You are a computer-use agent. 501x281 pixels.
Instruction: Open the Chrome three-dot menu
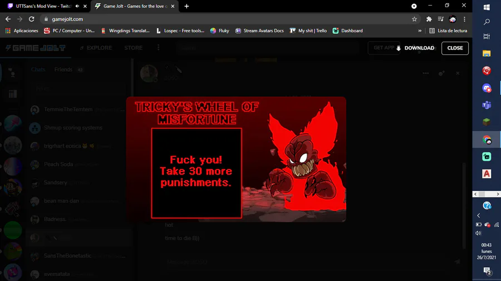[464, 19]
